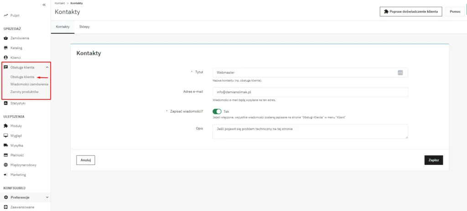This screenshot has height=211, width=467.
Task: Click into the Adres e-mail field
Action: click(310, 92)
